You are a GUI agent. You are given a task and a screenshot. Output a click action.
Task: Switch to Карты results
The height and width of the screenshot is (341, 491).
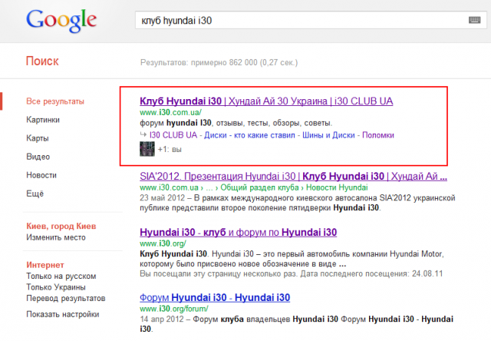point(38,138)
